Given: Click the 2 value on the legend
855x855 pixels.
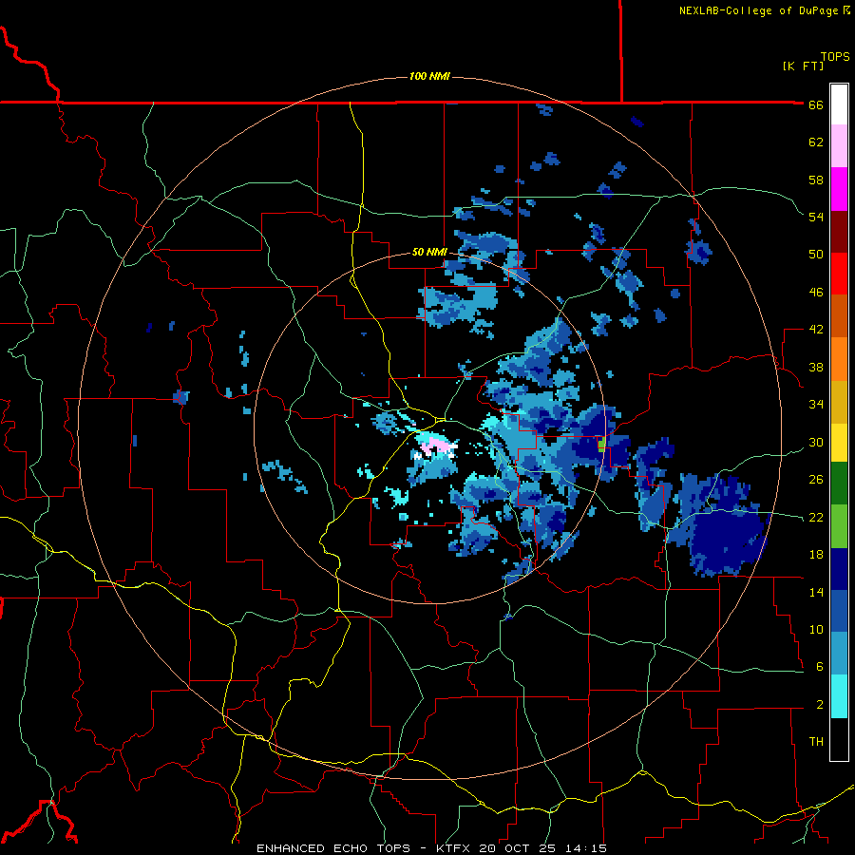Looking at the screenshot, I should click(x=820, y=705).
